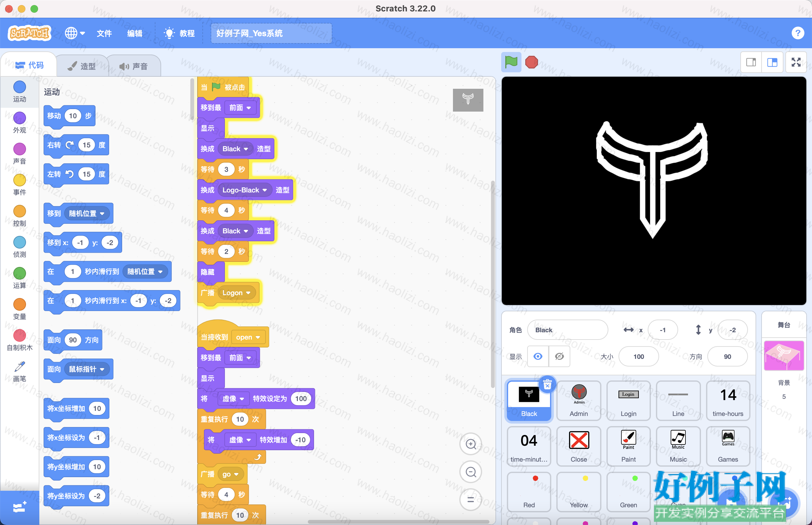Image resolution: width=812 pixels, height=525 pixels.
Task: Select the 外观 block category
Action: (x=19, y=123)
